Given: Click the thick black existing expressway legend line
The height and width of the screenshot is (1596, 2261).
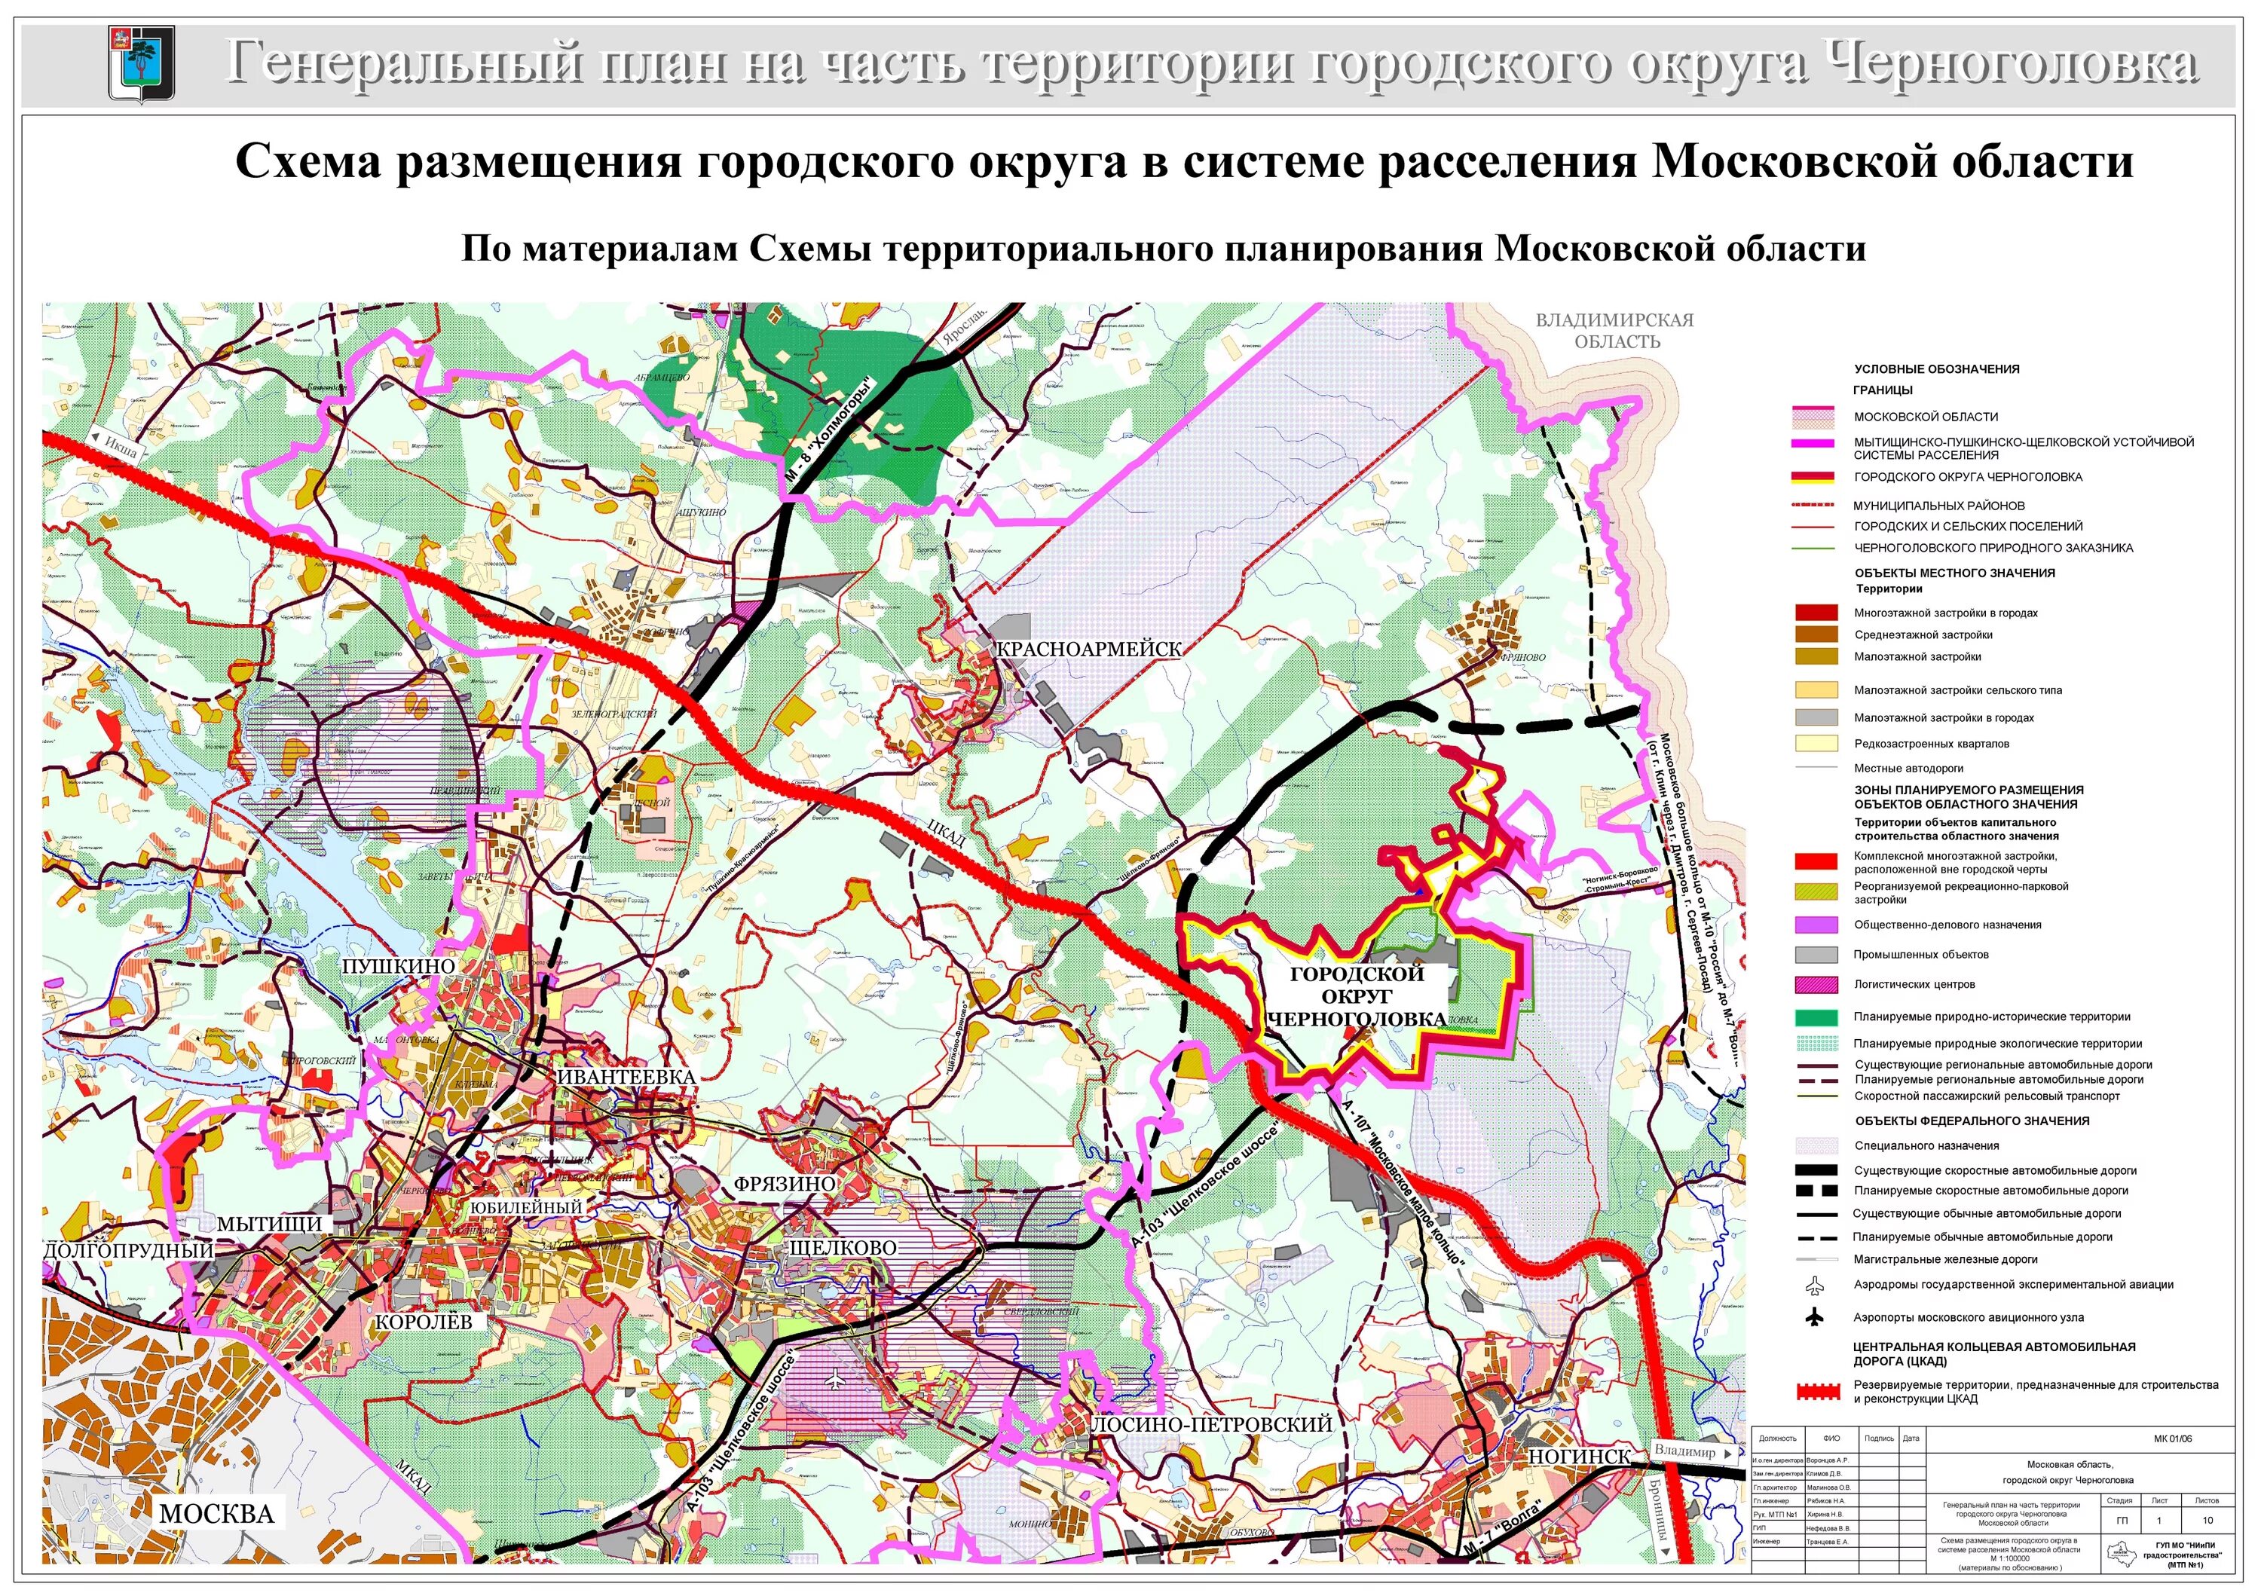Looking at the screenshot, I should (x=1818, y=1171).
